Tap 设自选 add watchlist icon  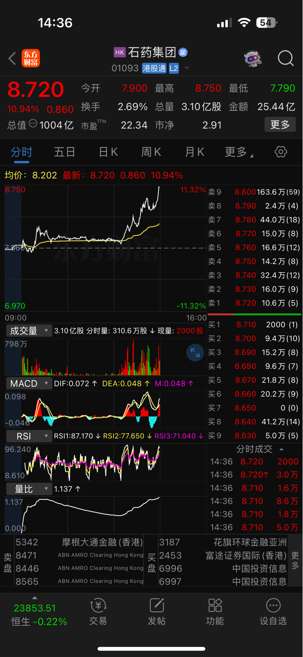pyautogui.click(x=273, y=612)
